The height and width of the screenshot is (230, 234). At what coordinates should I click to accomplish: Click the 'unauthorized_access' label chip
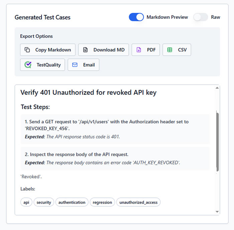coord(138,202)
